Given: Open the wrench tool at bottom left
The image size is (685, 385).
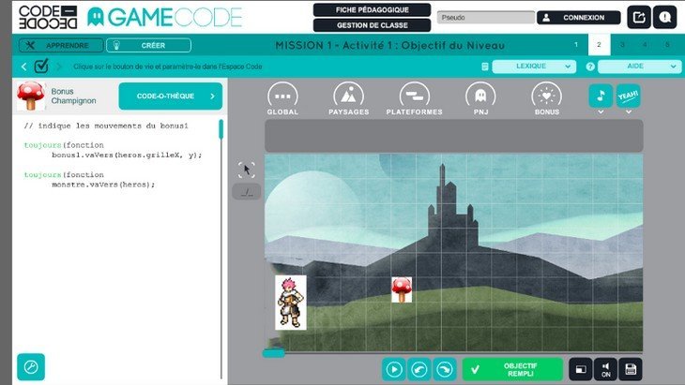Looking at the screenshot, I should tap(31, 366).
